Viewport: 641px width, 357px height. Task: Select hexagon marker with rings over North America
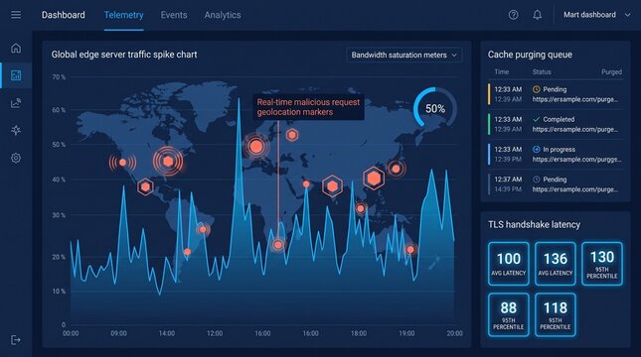pyautogui.click(x=168, y=162)
